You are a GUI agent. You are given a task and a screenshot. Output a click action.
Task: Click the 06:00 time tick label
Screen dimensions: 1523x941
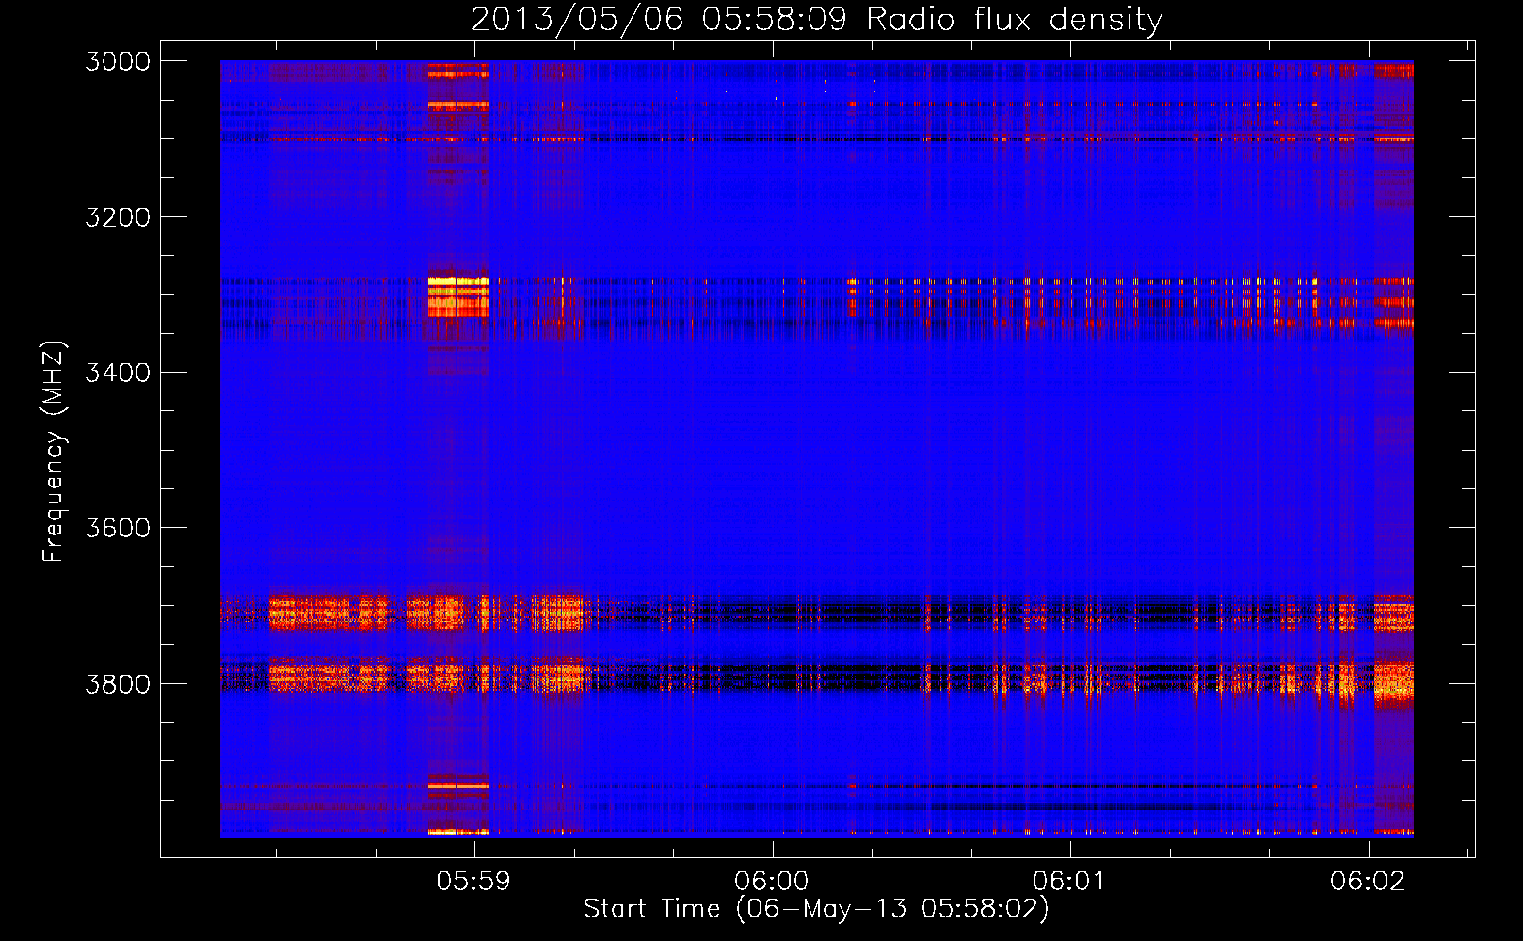tap(772, 881)
